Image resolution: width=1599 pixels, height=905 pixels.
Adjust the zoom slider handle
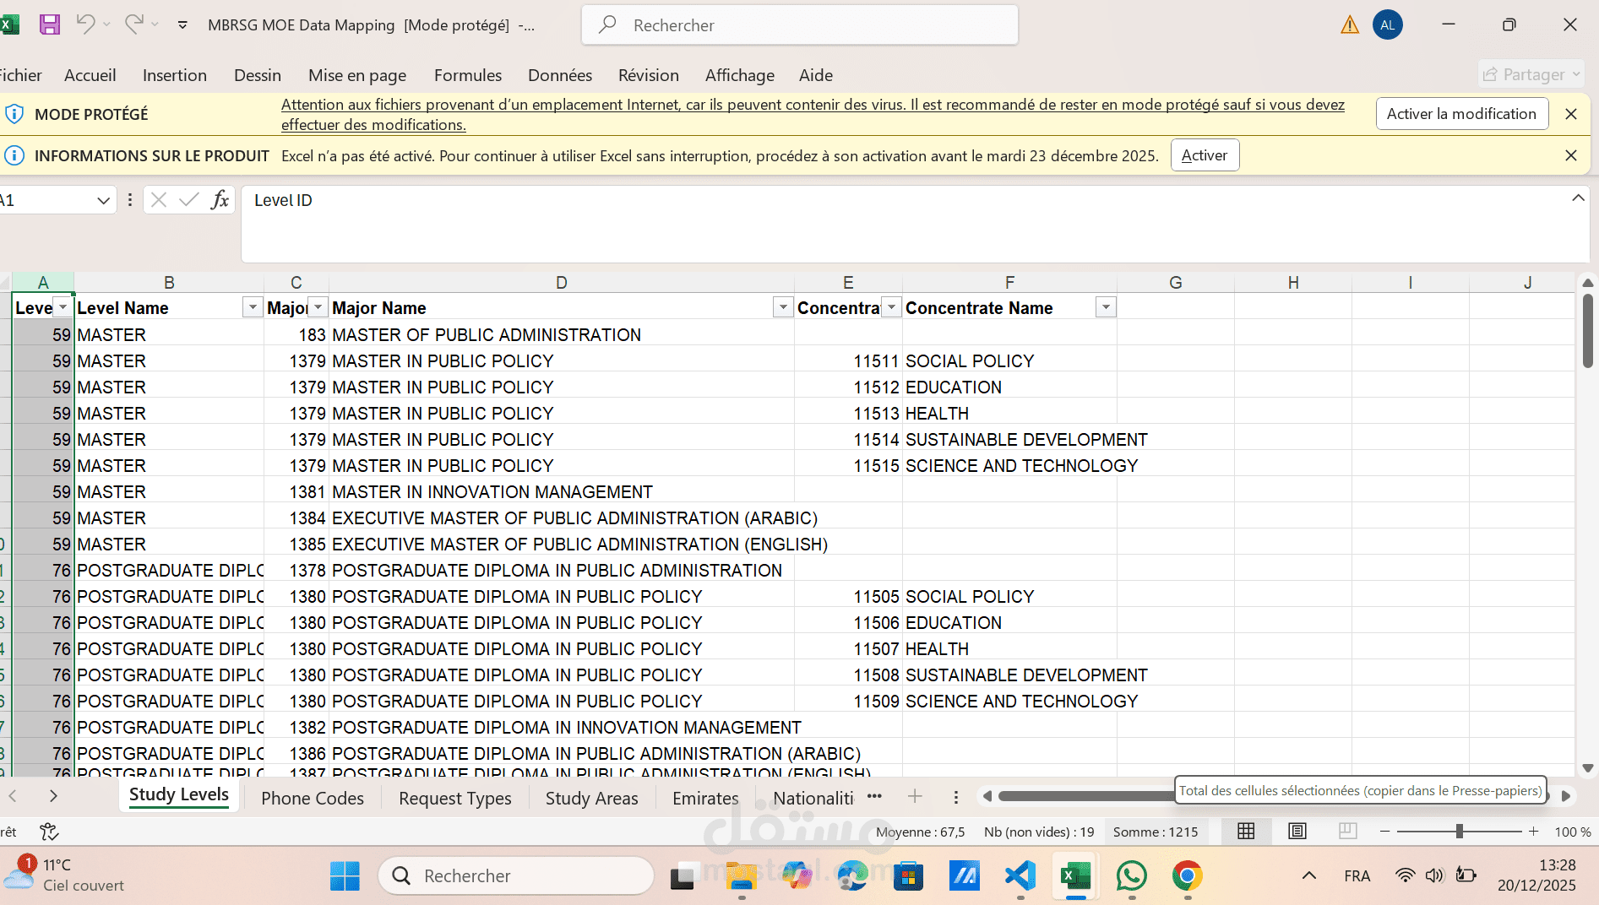point(1459,832)
